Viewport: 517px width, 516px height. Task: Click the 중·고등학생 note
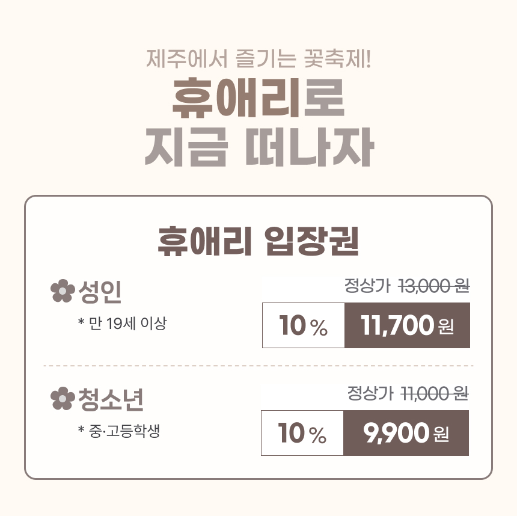pos(119,431)
